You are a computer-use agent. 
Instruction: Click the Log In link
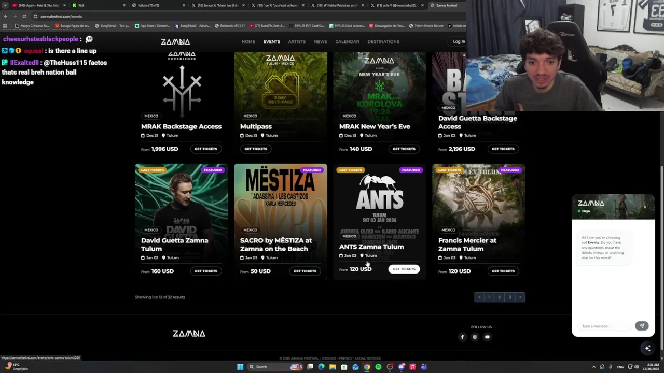459,41
